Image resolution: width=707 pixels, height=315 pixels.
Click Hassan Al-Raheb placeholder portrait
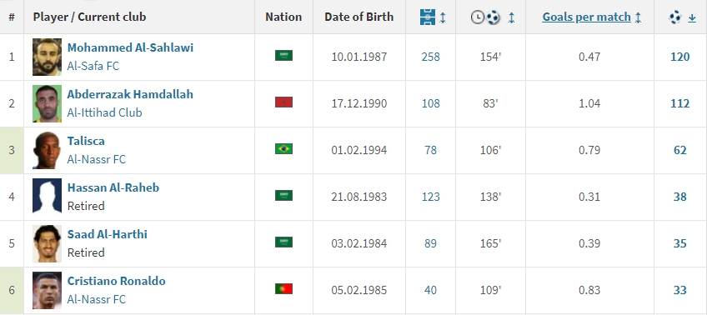tap(47, 195)
